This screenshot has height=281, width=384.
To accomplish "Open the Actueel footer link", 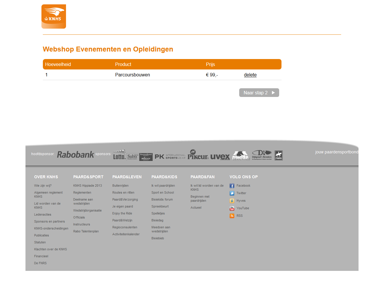I will click(196, 208).
